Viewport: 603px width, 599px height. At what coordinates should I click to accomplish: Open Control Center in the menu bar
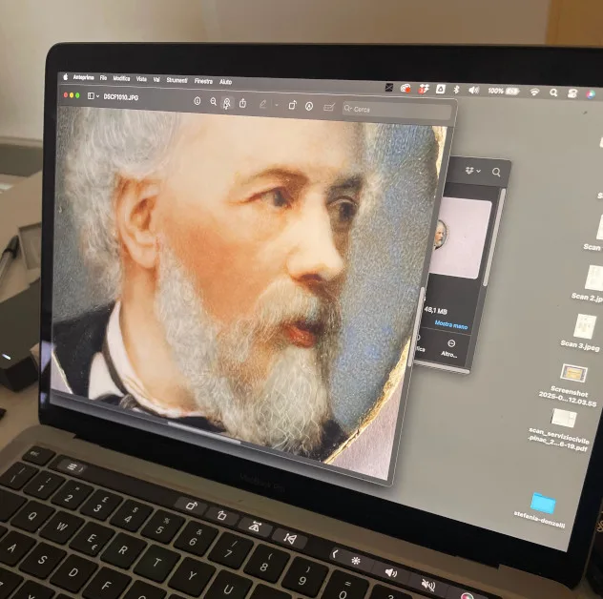pos(572,93)
